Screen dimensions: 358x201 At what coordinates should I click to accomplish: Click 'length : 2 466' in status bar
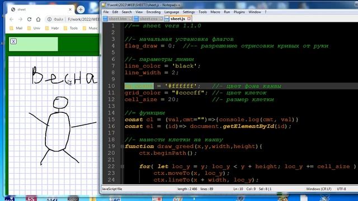pyautogui.click(x=187, y=189)
